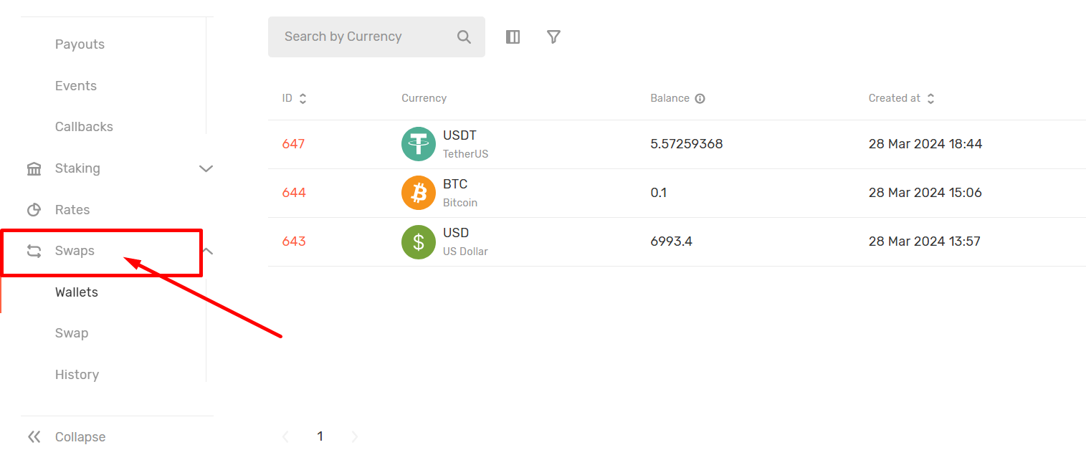Click the USD dollar coin icon
Viewport: 1086px width, 450px height.
pos(418,241)
